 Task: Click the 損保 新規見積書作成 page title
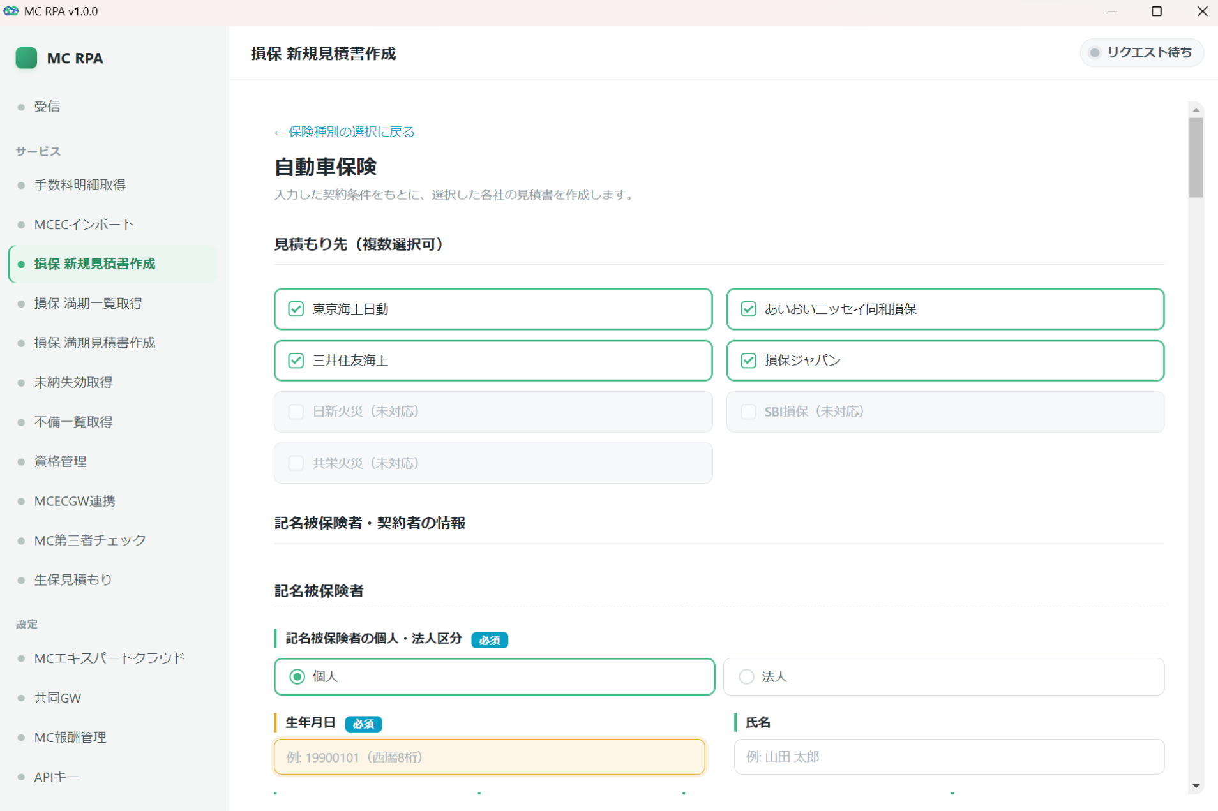324,54
